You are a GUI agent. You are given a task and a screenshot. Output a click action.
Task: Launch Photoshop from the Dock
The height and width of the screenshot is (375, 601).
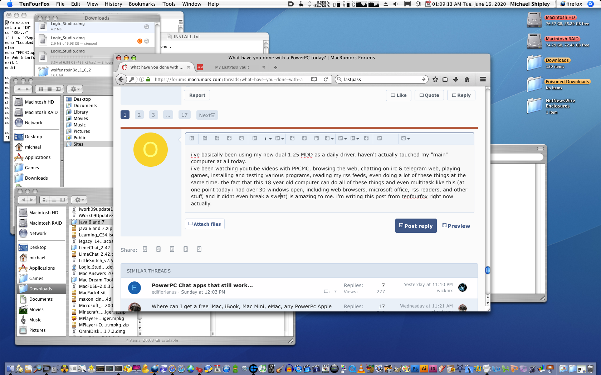[x=415, y=369]
